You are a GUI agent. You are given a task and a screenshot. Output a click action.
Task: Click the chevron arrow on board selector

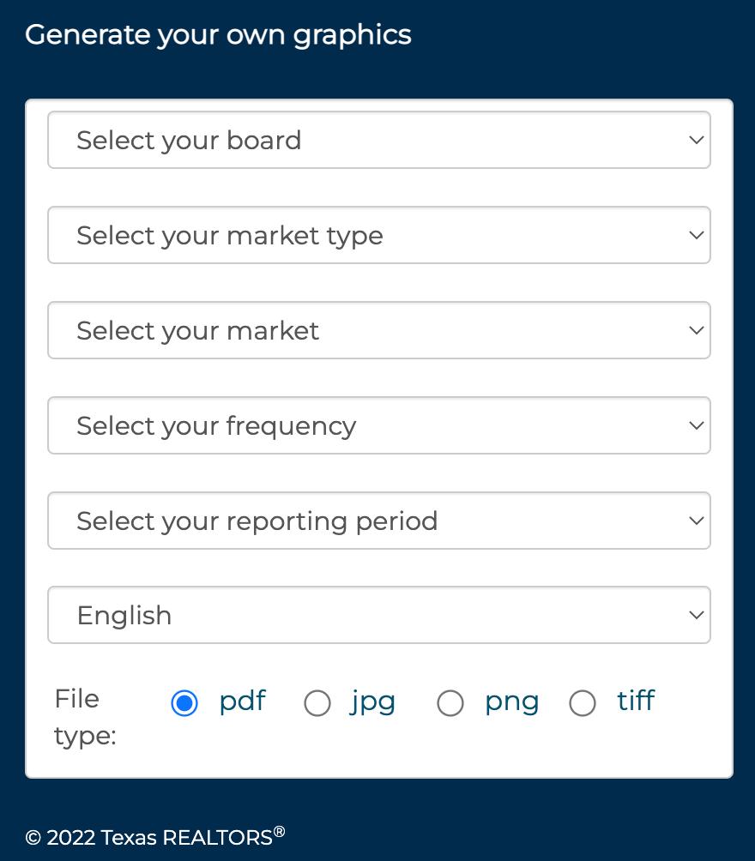[696, 140]
